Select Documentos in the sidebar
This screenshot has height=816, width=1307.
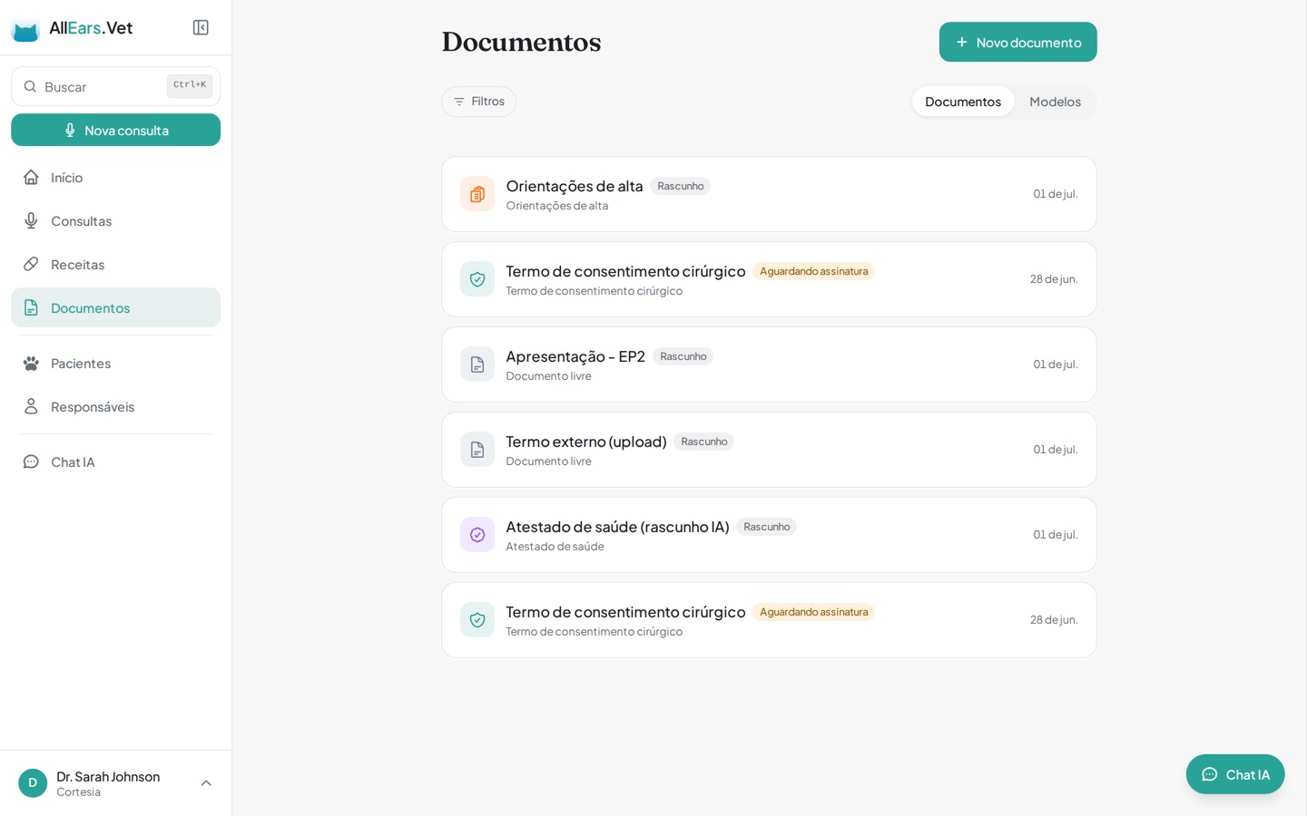coord(115,307)
